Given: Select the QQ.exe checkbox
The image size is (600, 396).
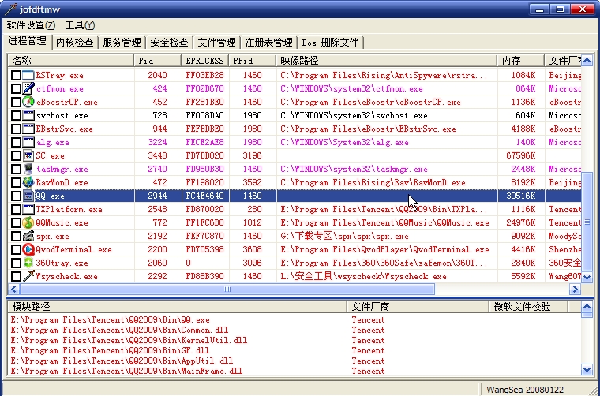Looking at the screenshot, I should [x=16, y=196].
